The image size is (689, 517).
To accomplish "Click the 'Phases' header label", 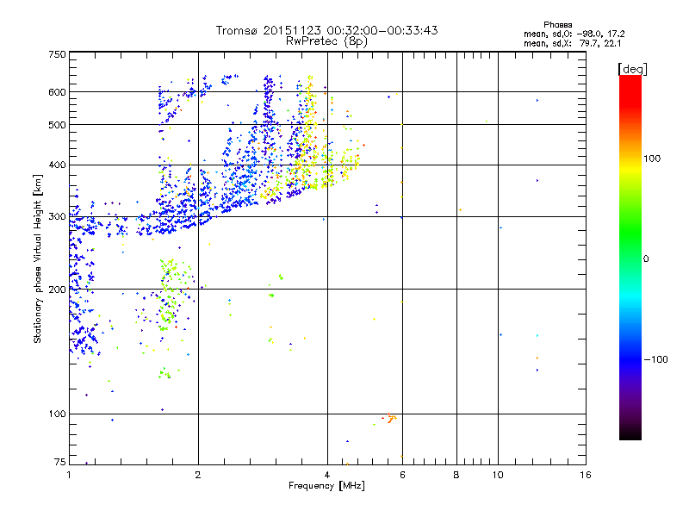I will (557, 25).
